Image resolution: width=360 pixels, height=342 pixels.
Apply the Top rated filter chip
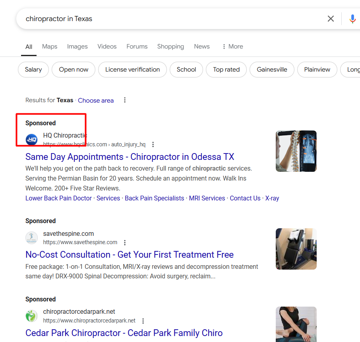point(226,70)
